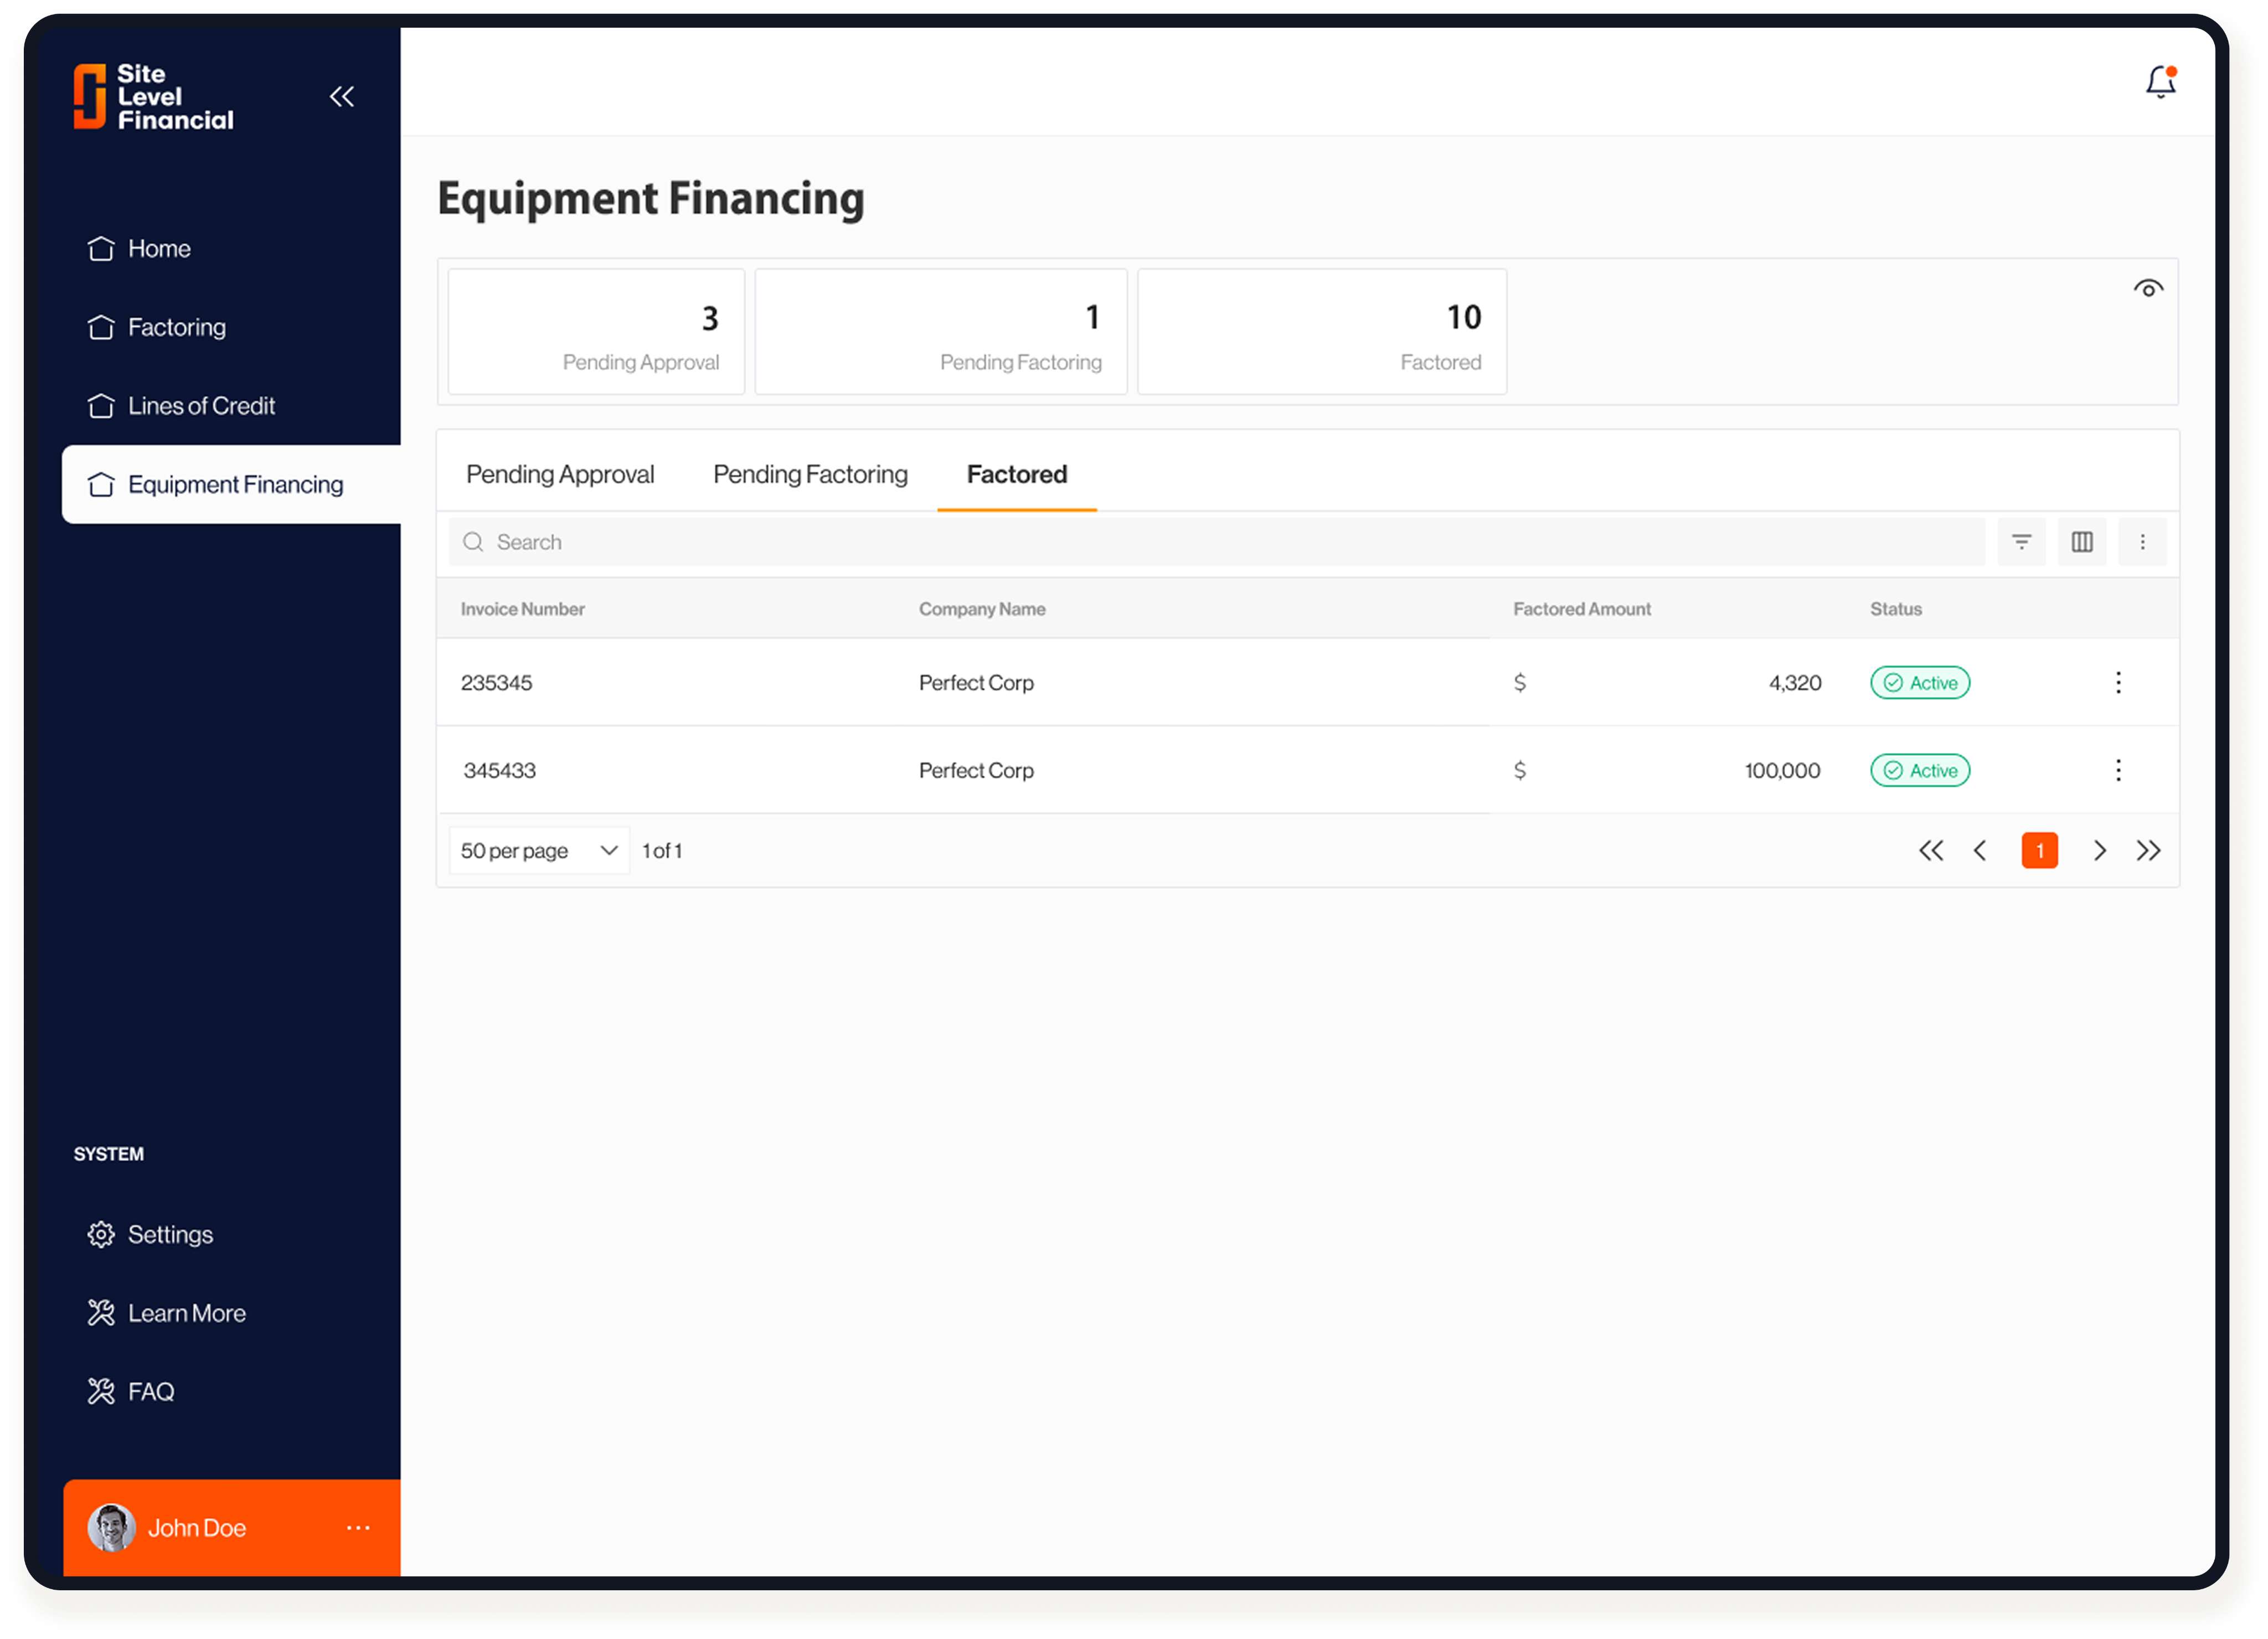This screenshot has height=1639, width=2268.
Task: Open Factoring in the sidebar
Action: [x=177, y=327]
